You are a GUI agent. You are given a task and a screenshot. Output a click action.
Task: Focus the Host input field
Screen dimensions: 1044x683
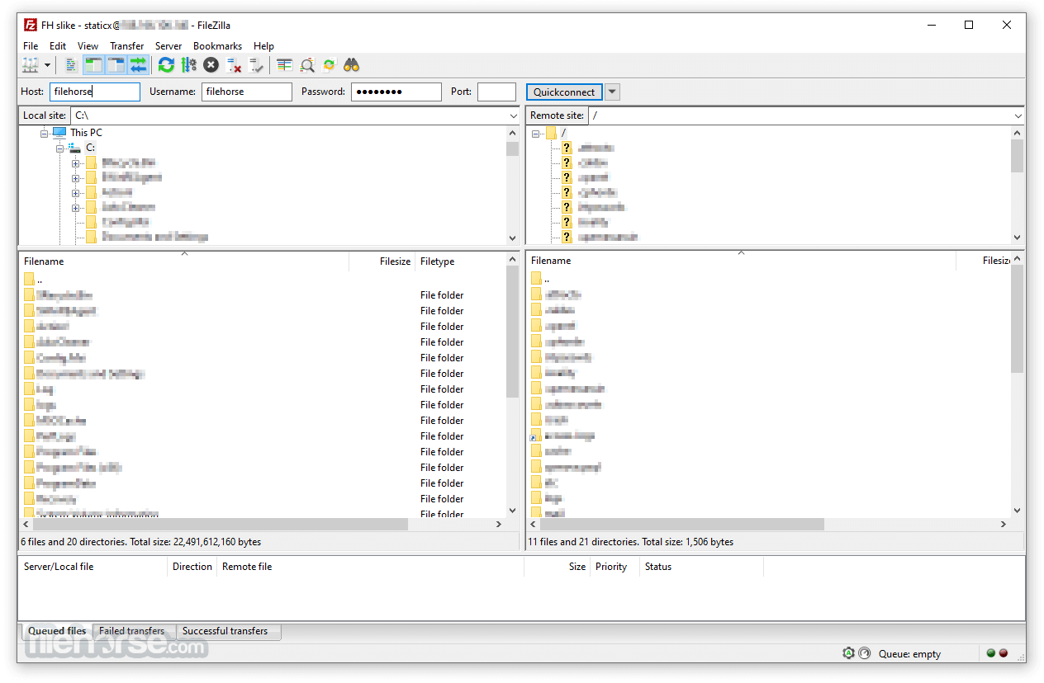pos(95,92)
